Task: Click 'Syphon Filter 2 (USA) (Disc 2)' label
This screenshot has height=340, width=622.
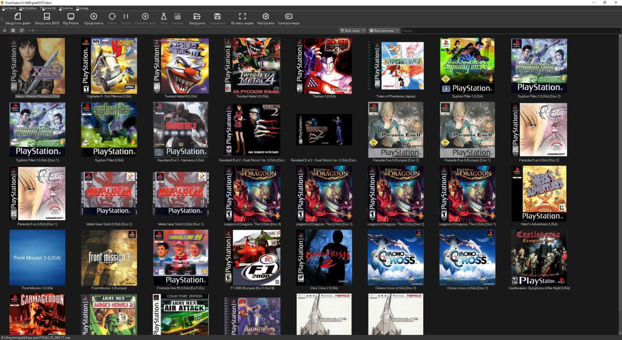Action: (x=539, y=96)
